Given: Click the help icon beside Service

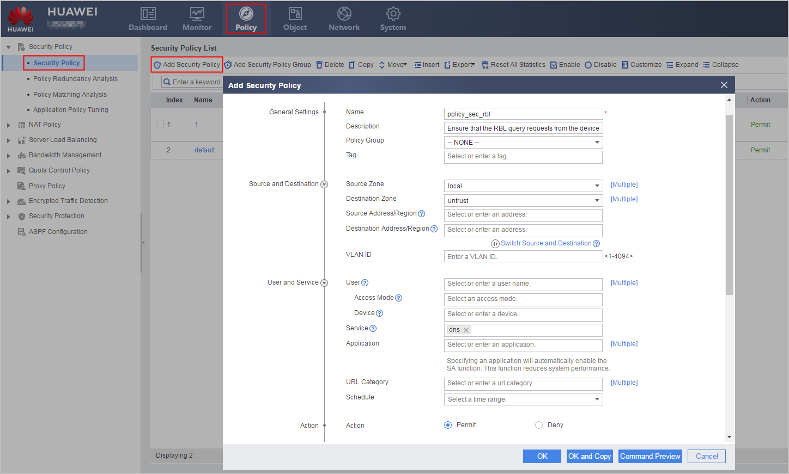Looking at the screenshot, I should (373, 328).
